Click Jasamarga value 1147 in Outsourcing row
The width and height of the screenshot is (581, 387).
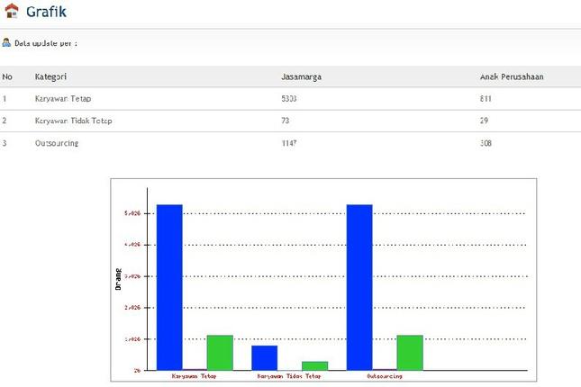[x=289, y=143]
